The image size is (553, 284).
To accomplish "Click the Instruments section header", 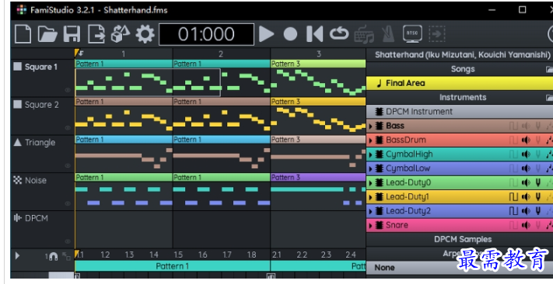I will (x=460, y=97).
